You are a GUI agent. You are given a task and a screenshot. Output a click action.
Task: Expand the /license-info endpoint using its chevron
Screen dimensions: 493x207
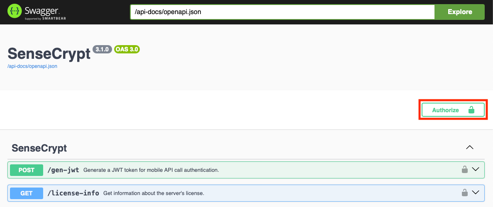click(476, 193)
